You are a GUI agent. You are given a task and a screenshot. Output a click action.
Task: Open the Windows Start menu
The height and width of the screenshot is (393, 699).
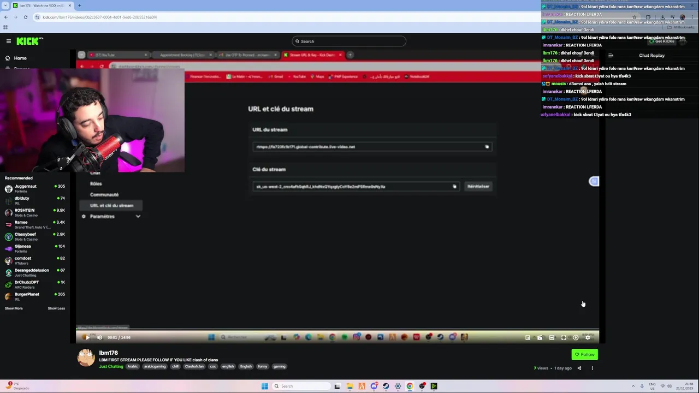264,386
